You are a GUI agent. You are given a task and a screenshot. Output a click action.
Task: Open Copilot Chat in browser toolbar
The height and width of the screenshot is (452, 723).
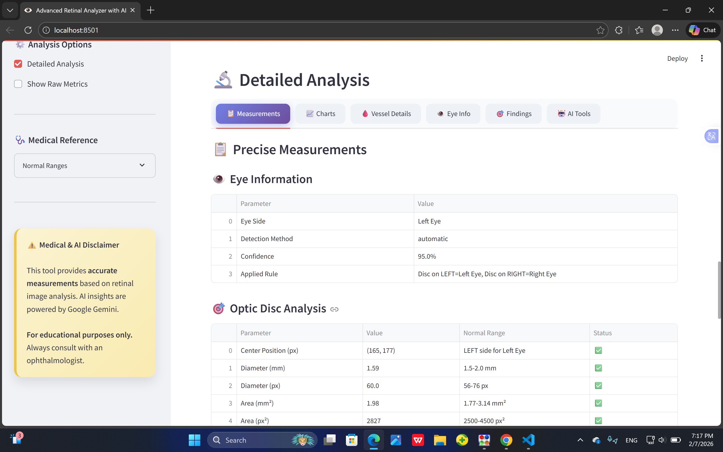[702, 30]
